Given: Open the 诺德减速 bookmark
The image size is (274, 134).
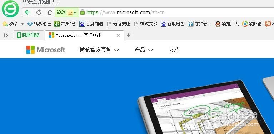Looking at the screenshot, I should pyautogui.click(x=119, y=24).
